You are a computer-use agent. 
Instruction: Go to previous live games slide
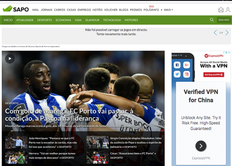[x=216, y=33]
